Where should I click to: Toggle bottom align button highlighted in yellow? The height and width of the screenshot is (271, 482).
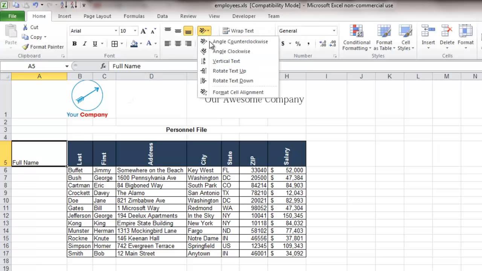(x=188, y=31)
